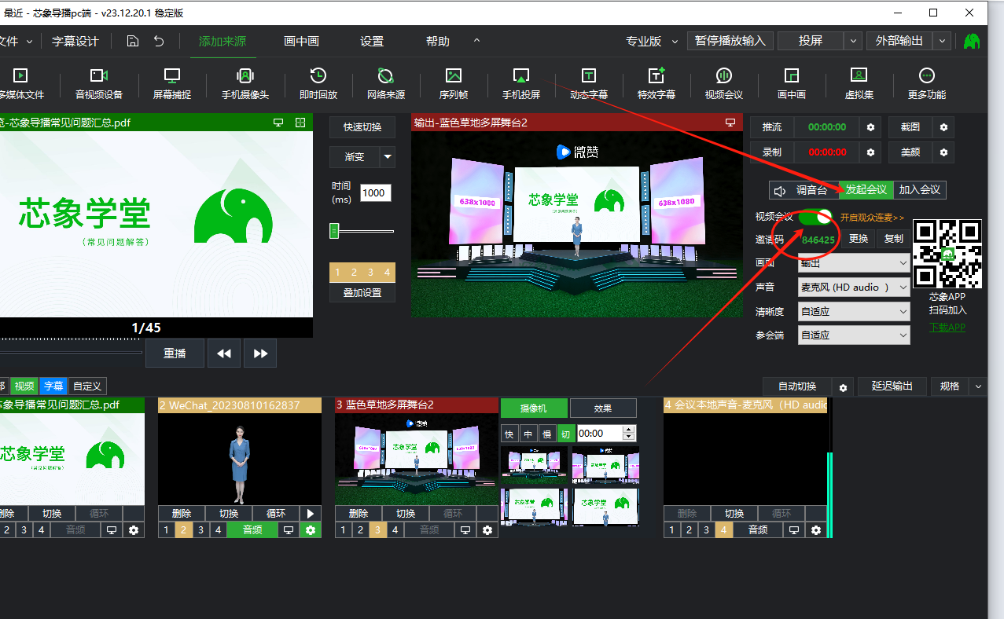Viewport: 1004px width, 619px height.
Task: Open settings gear next to 推流
Action: [870, 127]
